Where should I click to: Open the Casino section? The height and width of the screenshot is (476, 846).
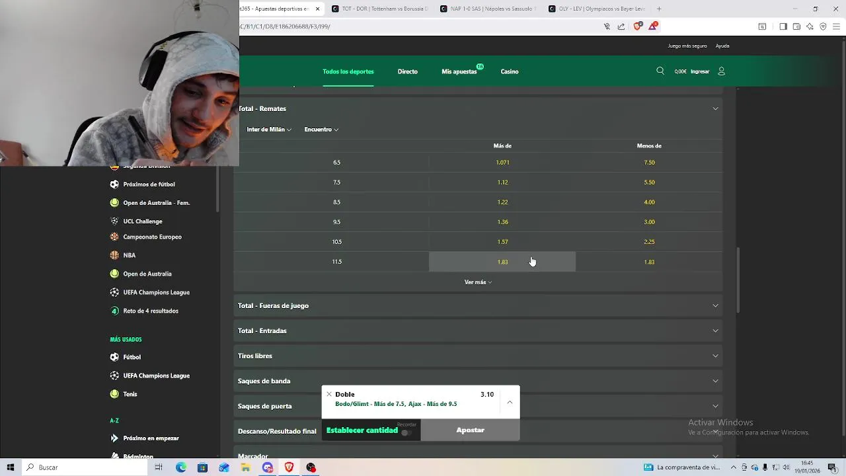510,71
